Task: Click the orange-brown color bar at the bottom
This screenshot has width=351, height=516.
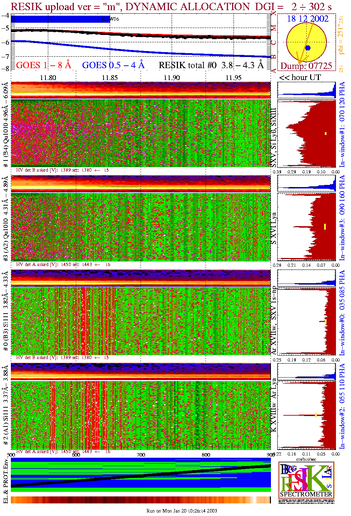Action: tap(141, 500)
